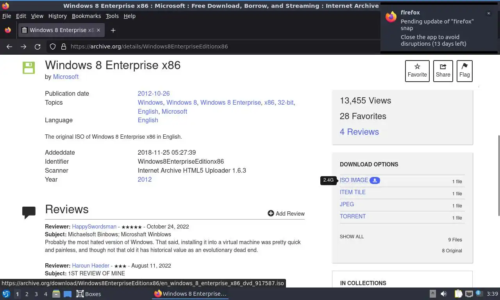Click the file manager icon in taskbar
This screenshot has height=300, width=500.
pos(56,294)
